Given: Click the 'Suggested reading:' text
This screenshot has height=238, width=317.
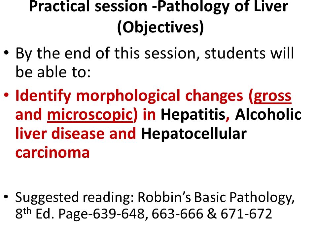Looking at the screenshot, I should (x=75, y=197).
